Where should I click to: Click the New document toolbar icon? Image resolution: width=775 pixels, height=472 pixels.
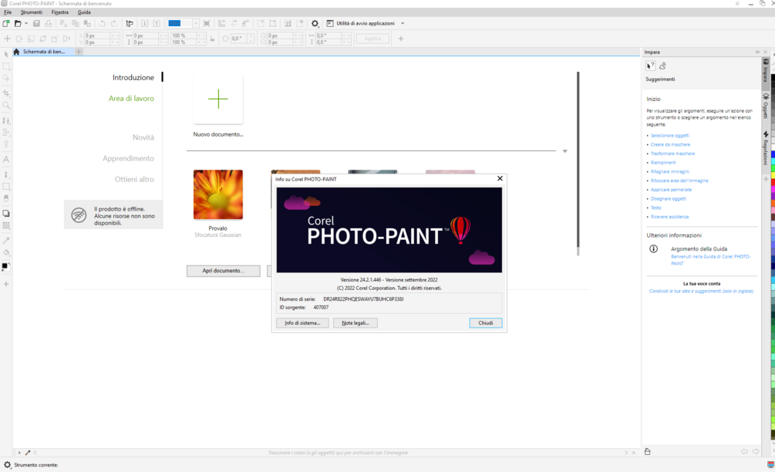[6, 23]
